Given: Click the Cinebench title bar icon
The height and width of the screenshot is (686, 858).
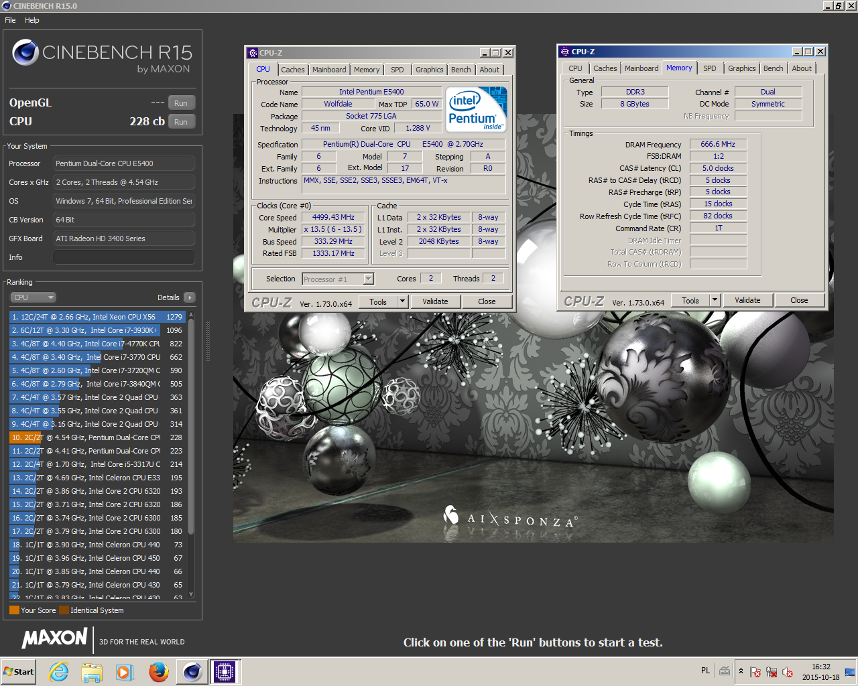Looking at the screenshot, I should pyautogui.click(x=7, y=5).
